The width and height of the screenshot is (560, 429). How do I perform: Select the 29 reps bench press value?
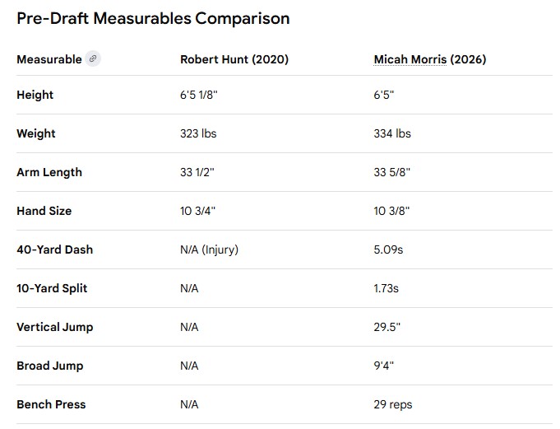393,404
